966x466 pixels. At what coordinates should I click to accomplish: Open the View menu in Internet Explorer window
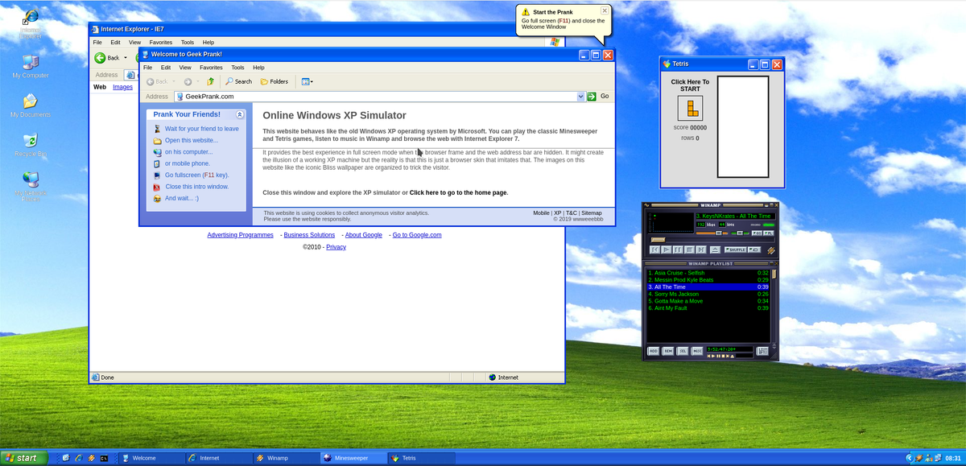134,42
